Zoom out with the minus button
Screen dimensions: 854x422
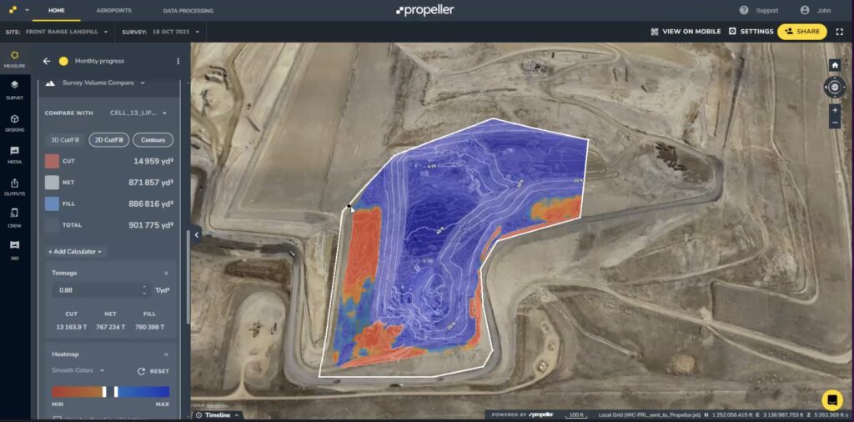pyautogui.click(x=834, y=123)
